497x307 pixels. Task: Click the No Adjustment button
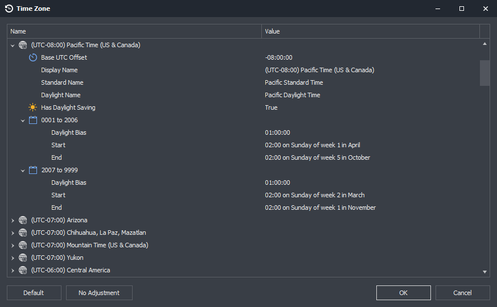click(99, 293)
